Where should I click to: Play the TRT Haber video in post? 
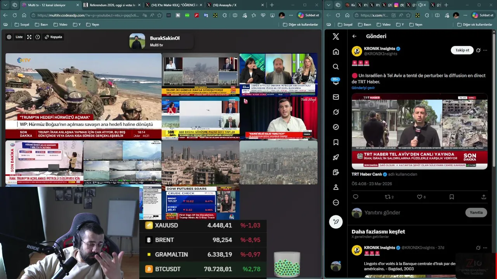click(419, 131)
